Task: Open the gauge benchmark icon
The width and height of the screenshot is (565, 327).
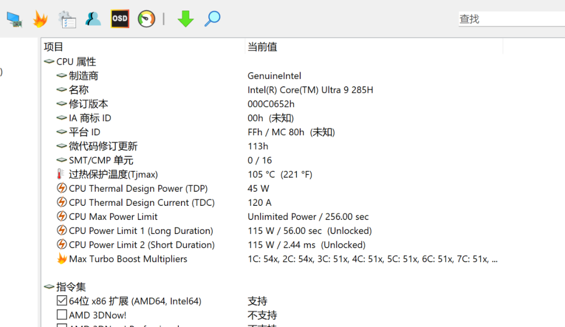Action: 146,19
